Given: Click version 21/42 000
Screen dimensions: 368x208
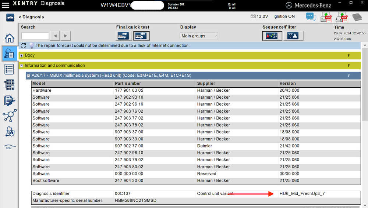Looking at the screenshot, I should 289,146.
